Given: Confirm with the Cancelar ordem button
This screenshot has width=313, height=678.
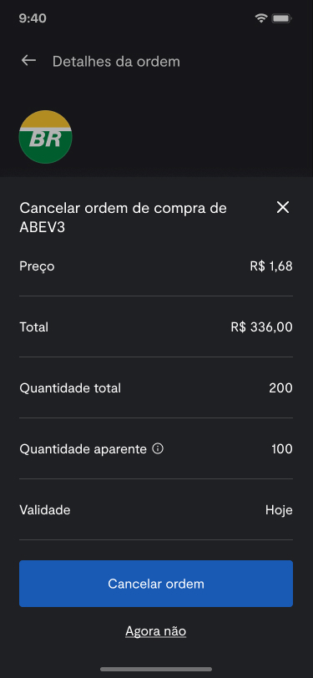Looking at the screenshot, I should (156, 584).
